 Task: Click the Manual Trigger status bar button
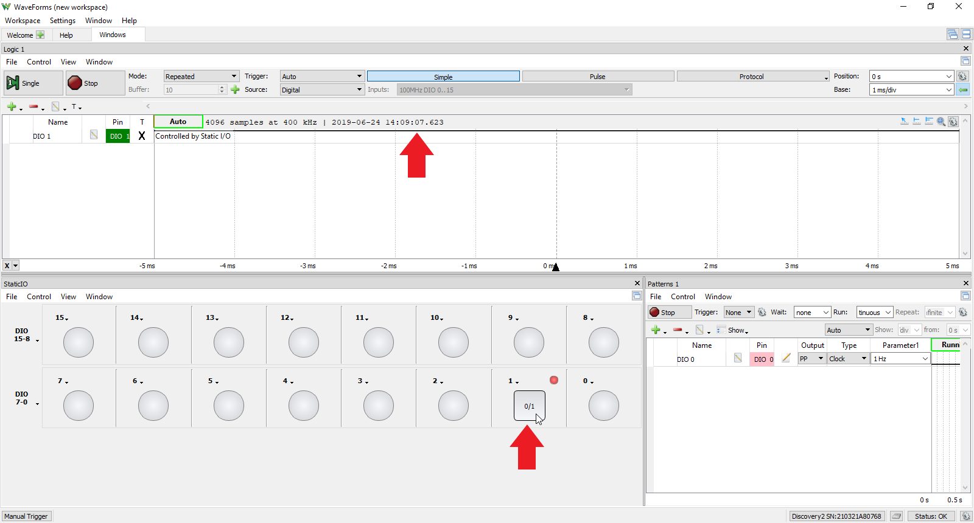click(26, 516)
